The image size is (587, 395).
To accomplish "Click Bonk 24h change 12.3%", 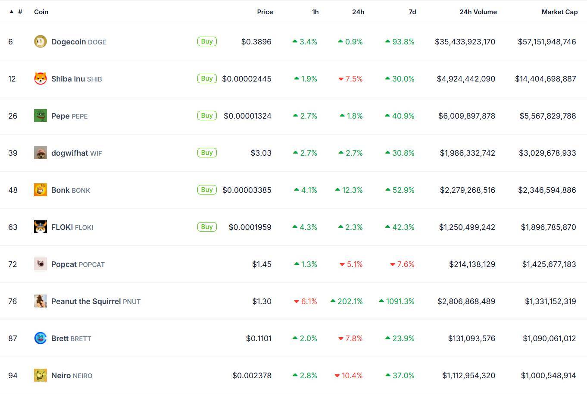I will pos(349,190).
